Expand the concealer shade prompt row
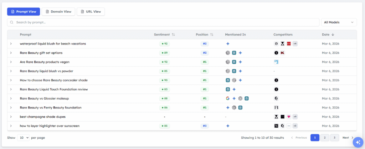 pos(11,80)
